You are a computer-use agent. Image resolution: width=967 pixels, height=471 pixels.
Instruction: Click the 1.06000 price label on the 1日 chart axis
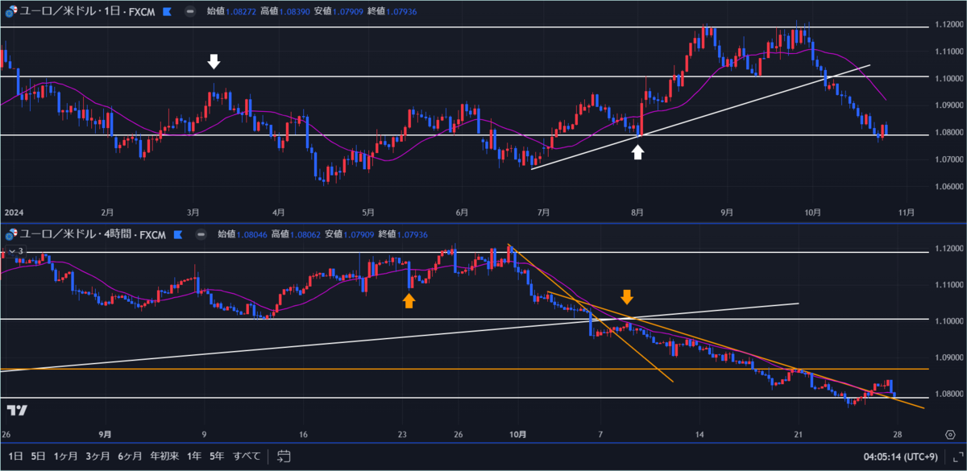tap(948, 186)
